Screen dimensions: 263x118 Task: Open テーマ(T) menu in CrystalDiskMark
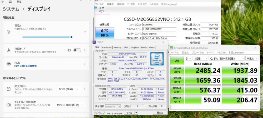[210, 53]
